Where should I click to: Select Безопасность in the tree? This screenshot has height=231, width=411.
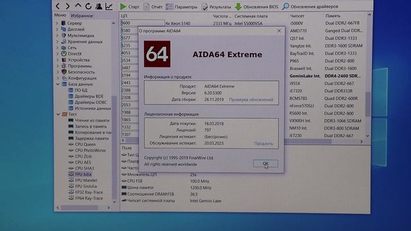[82, 72]
